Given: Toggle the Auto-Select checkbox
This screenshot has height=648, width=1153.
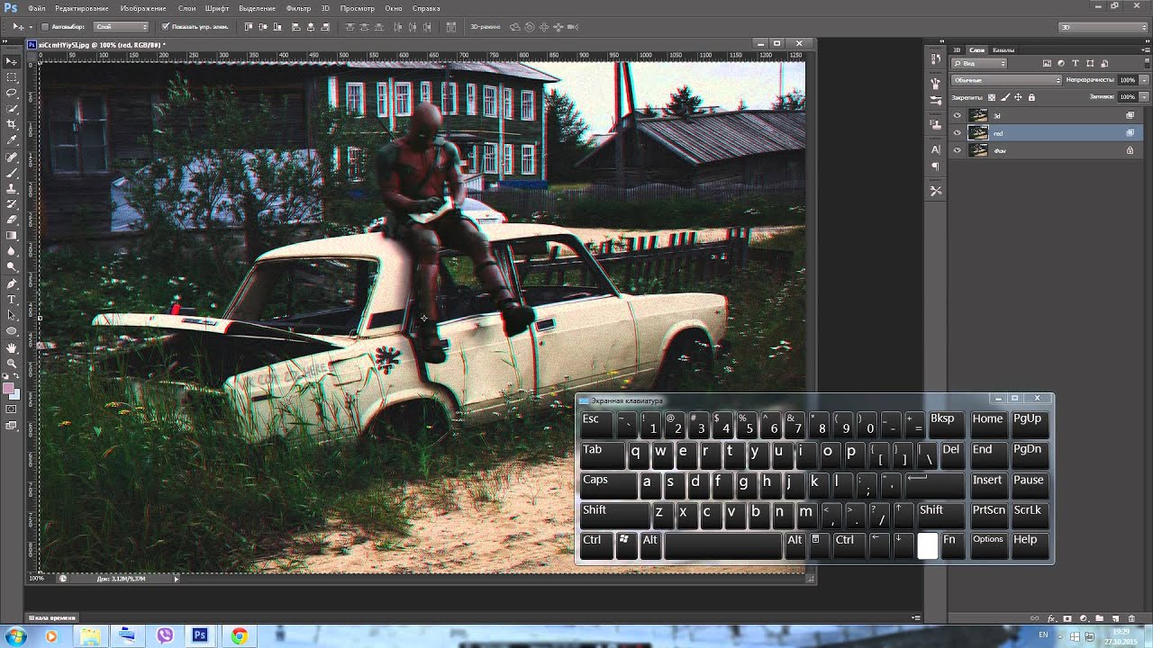Looking at the screenshot, I should (x=45, y=27).
